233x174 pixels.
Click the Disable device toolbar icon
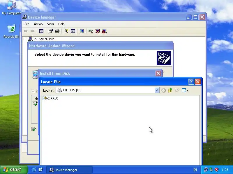pyautogui.click(x=104, y=31)
